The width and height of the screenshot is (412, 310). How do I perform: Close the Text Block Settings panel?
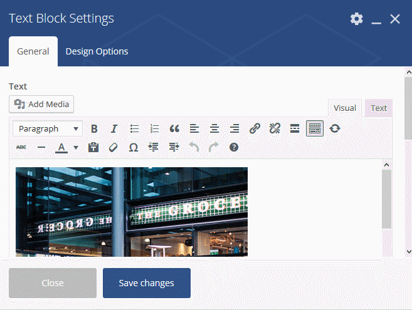pyautogui.click(x=395, y=19)
